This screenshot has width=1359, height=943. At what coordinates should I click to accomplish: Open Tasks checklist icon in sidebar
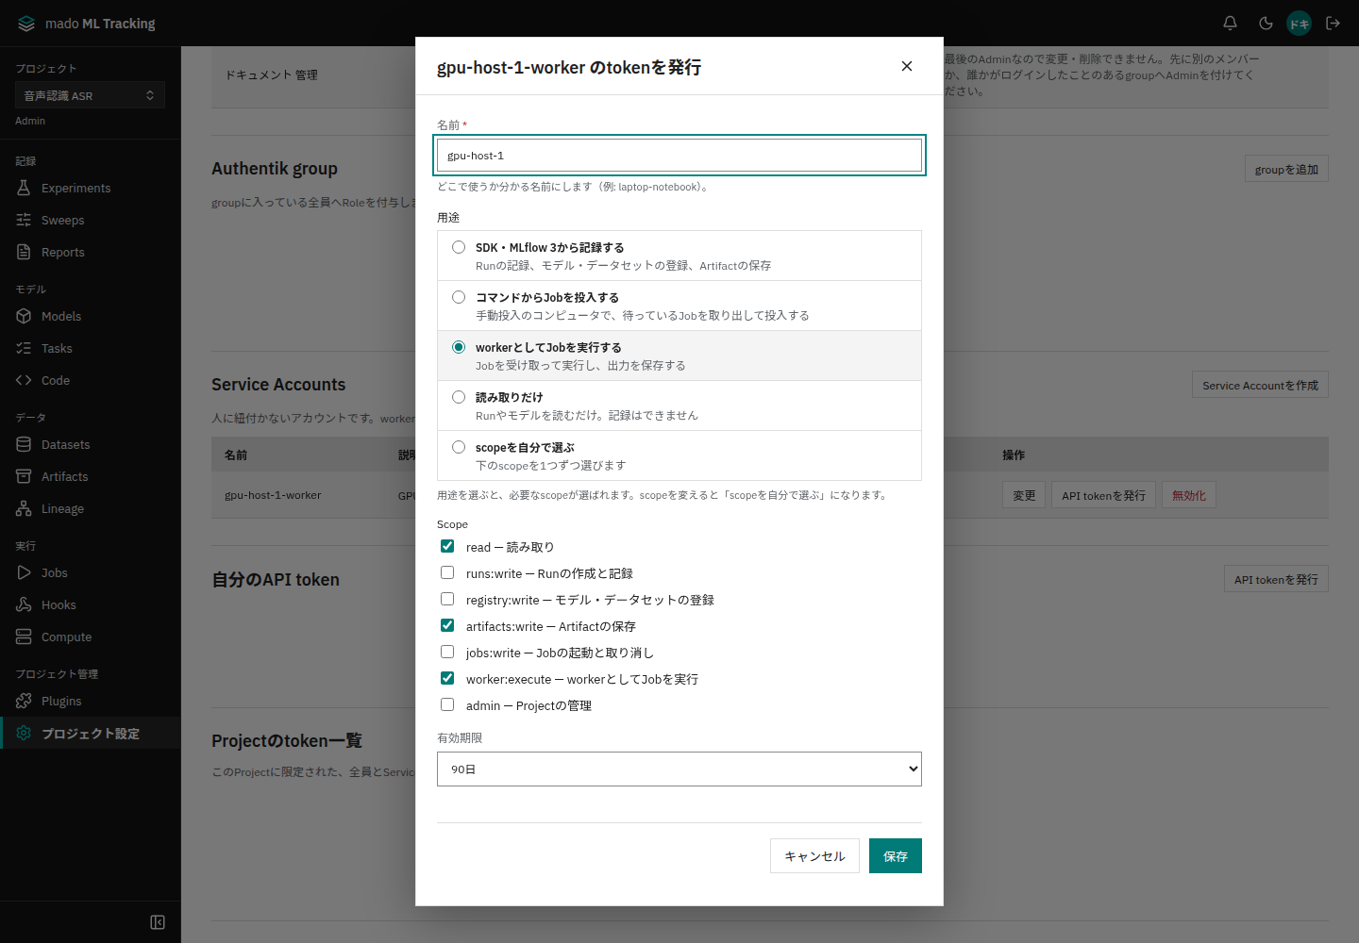pyautogui.click(x=24, y=348)
